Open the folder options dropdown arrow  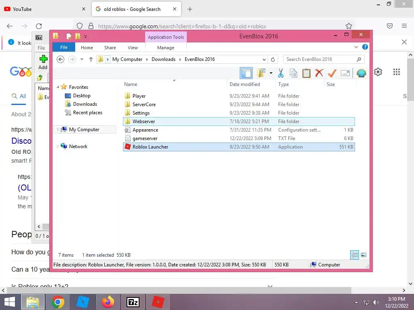tap(271, 73)
